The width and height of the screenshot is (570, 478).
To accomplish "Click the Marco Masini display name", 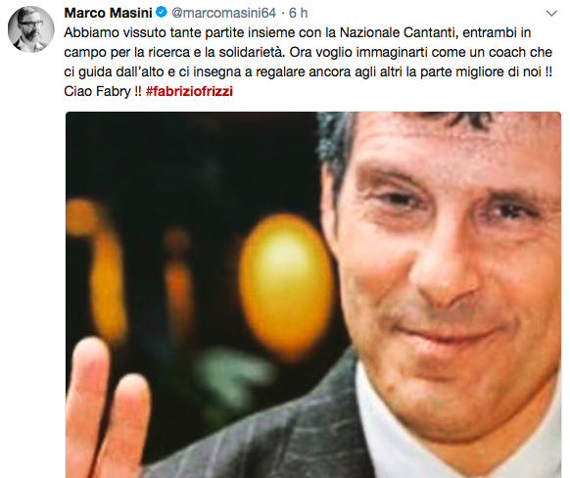I will (108, 13).
